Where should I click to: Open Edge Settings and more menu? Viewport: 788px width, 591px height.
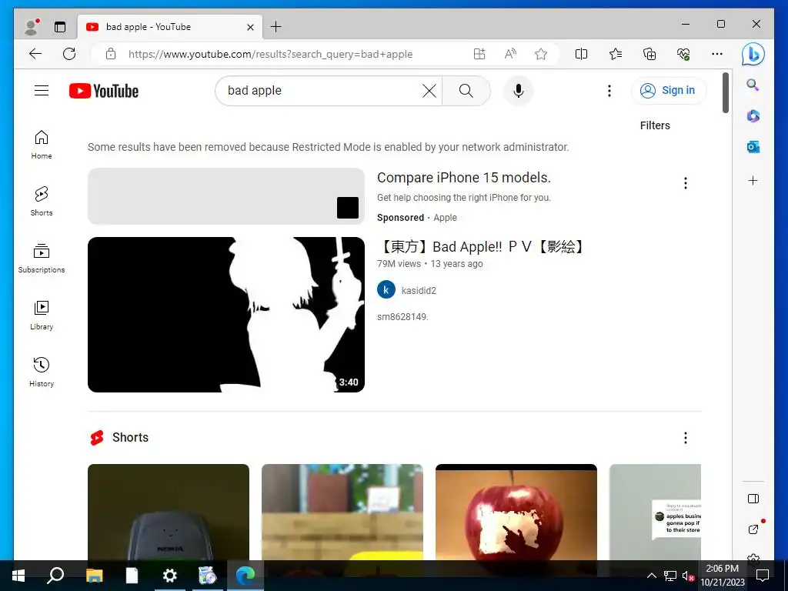pyautogui.click(x=717, y=55)
